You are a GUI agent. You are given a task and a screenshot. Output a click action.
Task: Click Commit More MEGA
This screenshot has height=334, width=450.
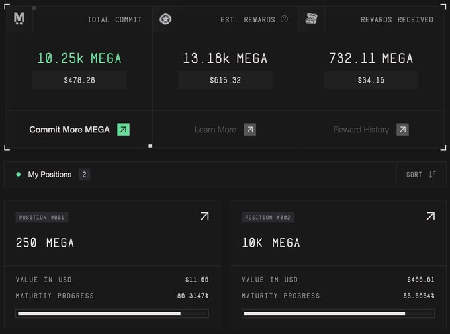click(x=69, y=130)
